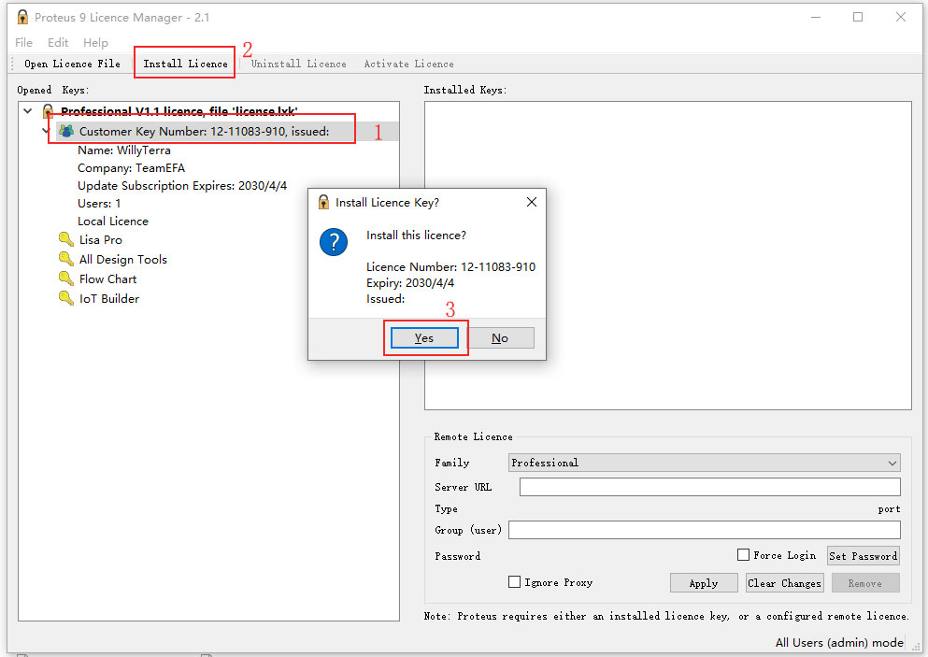This screenshot has width=928, height=657.
Task: Click the Licence Number: 12-11083-910 dialog text
Action: (x=450, y=267)
